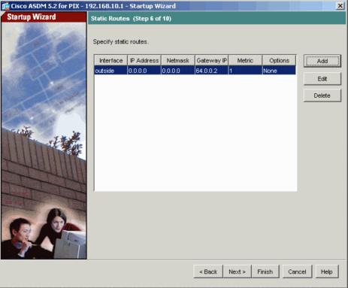Viewport: 348px width, 288px height.
Task: Select the metric cell '1'
Action: tap(245, 71)
